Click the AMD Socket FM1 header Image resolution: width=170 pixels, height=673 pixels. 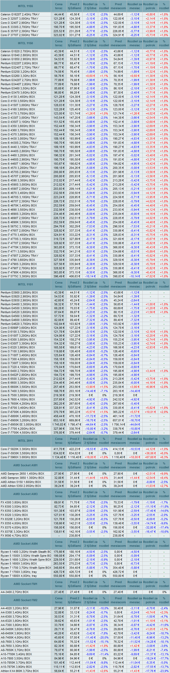tap(25, 584)
